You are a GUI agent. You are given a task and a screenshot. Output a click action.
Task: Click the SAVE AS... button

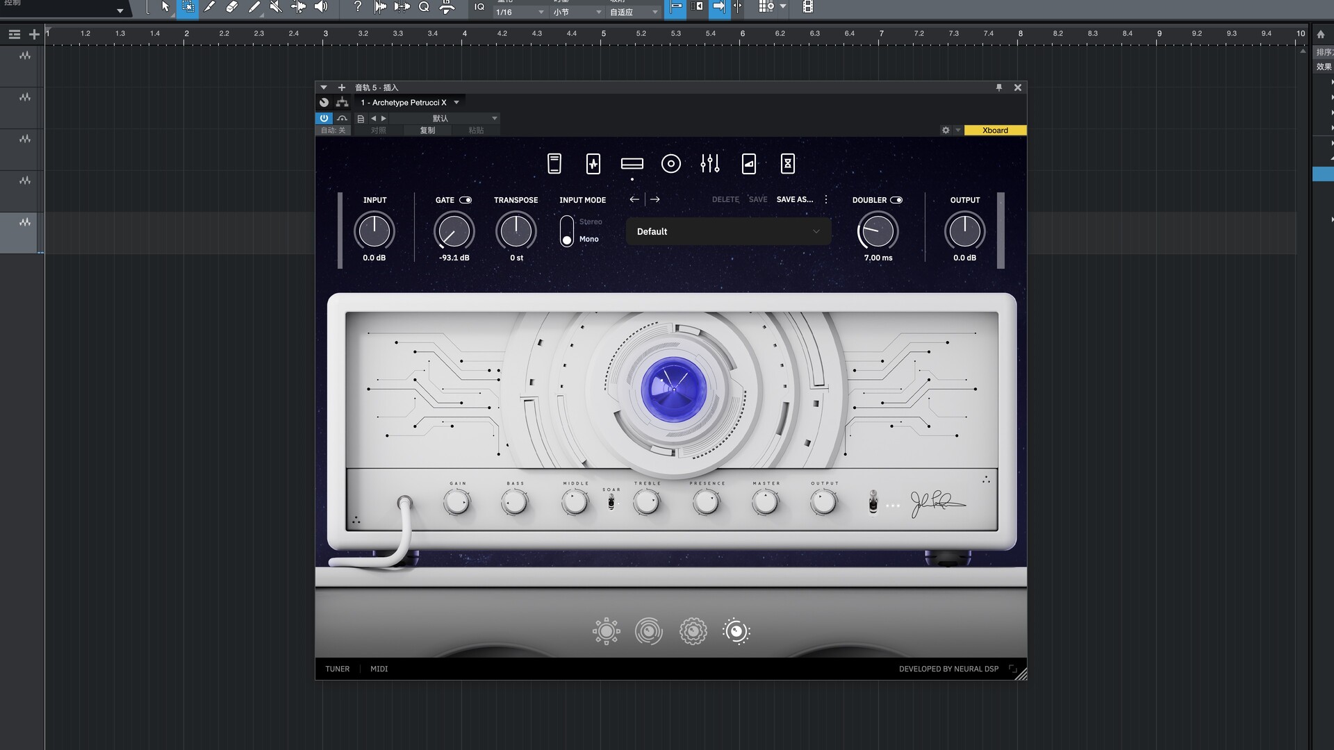click(794, 199)
